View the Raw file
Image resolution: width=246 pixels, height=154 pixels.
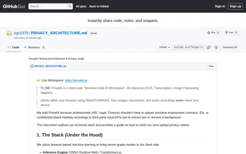click(x=211, y=66)
